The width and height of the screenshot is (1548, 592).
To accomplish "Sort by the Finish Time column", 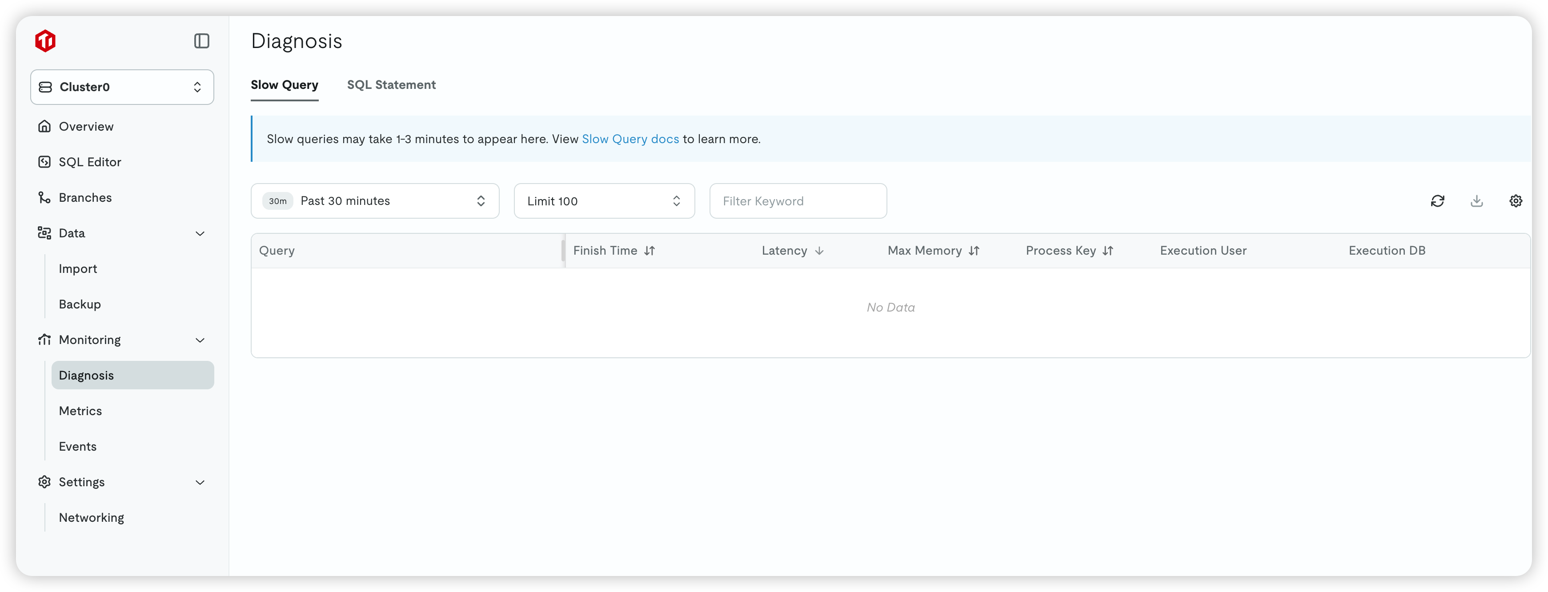I will pyautogui.click(x=649, y=251).
